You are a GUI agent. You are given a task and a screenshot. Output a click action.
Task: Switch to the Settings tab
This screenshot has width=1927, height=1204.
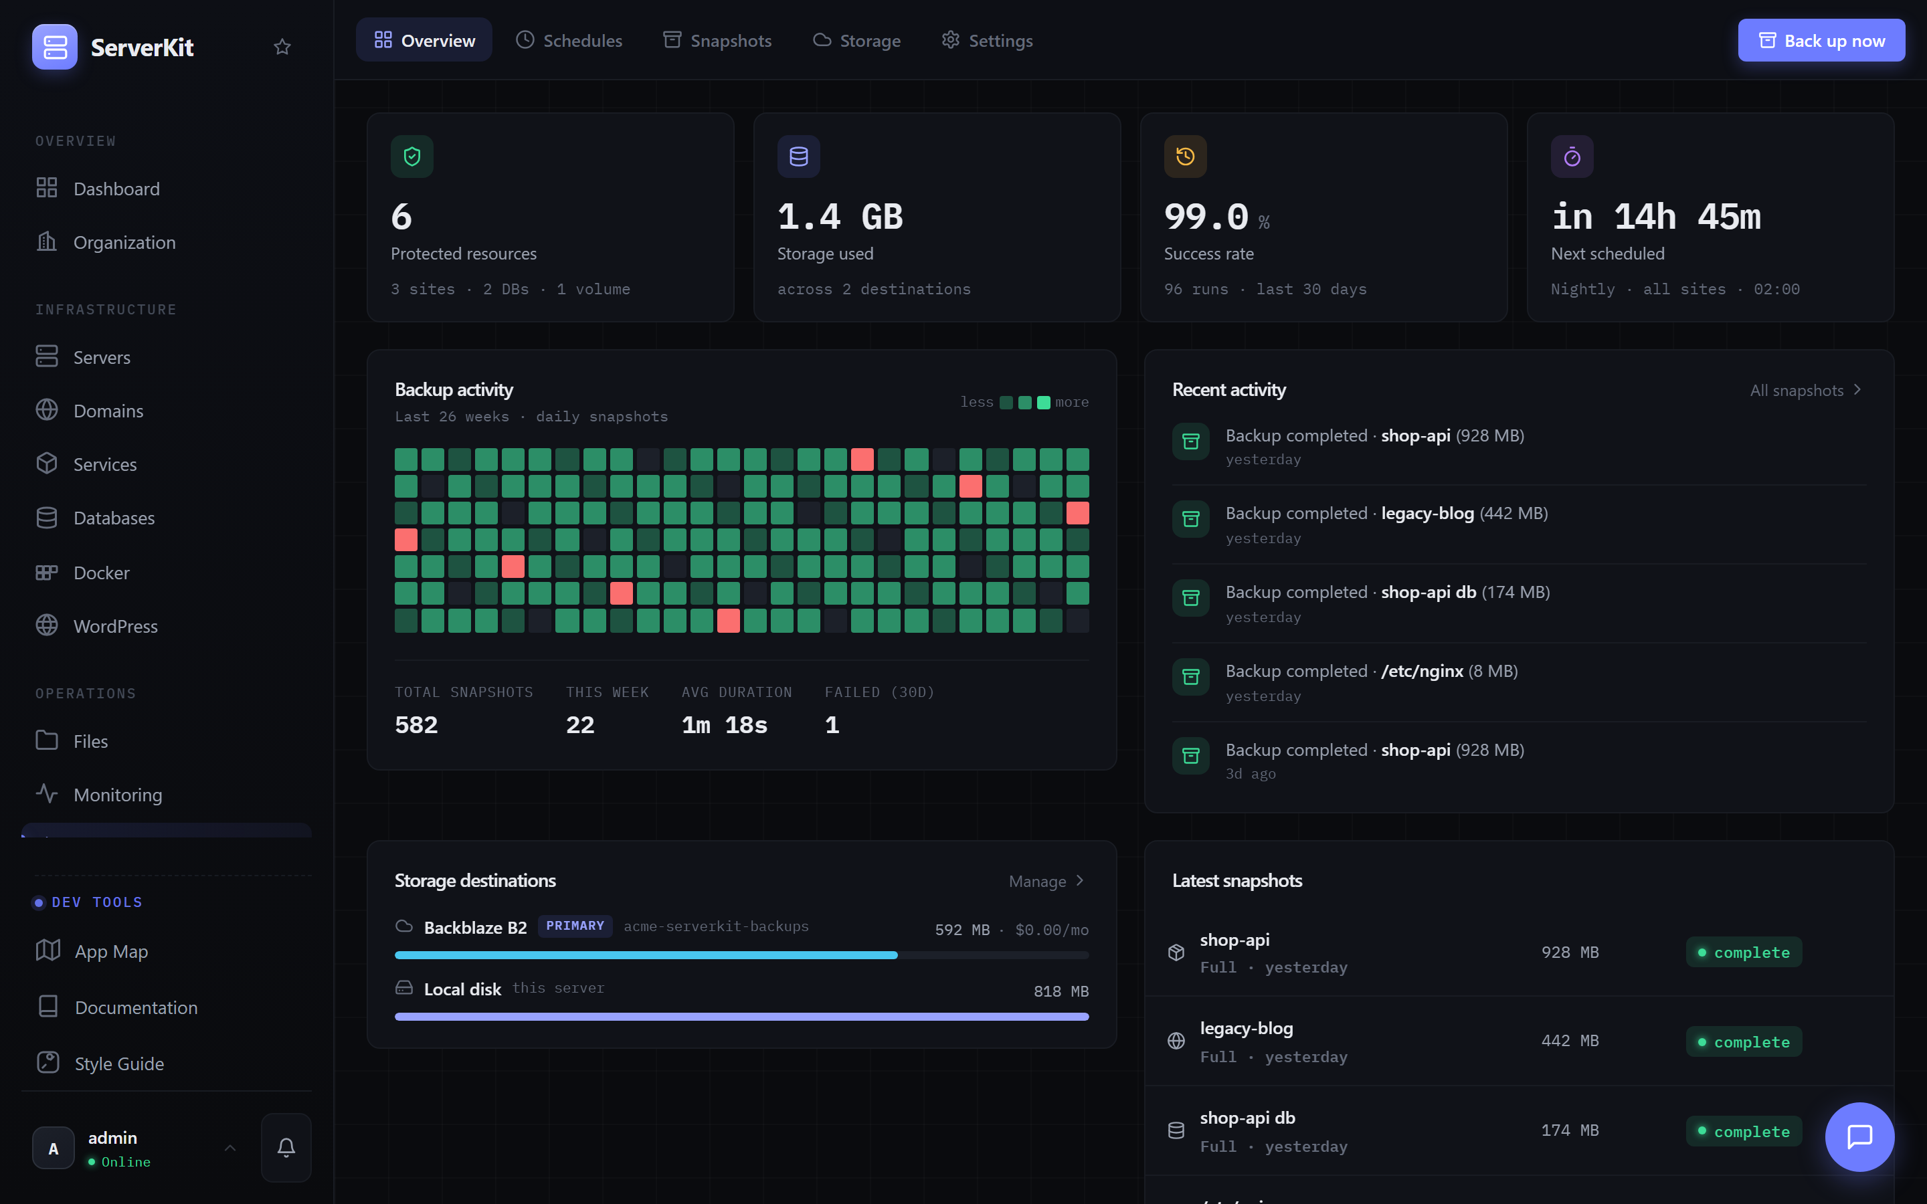point(987,40)
